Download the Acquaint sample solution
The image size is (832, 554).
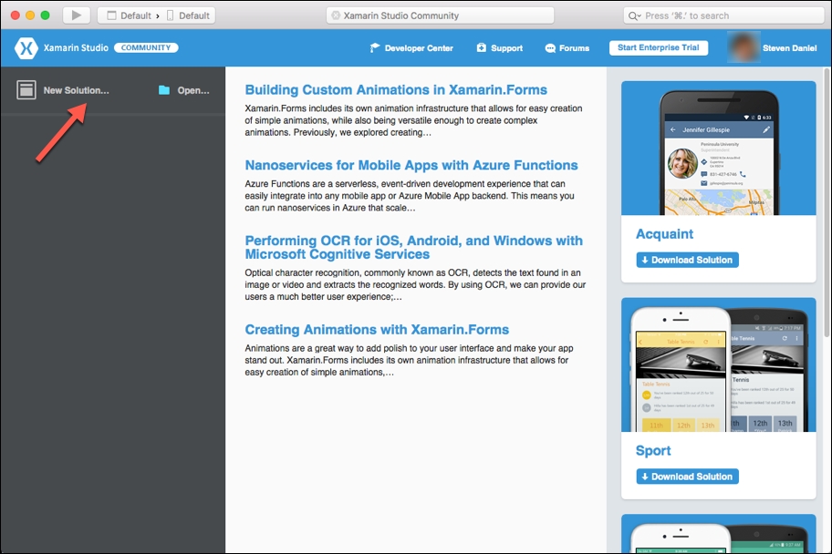687,260
